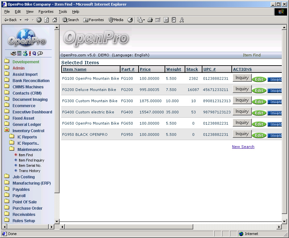289x238 pixels.
Task: Select Item Find Inquiry in Maintenance
Action: click(31, 160)
